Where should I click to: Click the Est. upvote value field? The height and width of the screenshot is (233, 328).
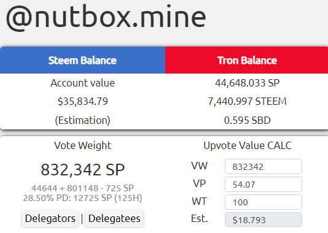[x=264, y=220]
